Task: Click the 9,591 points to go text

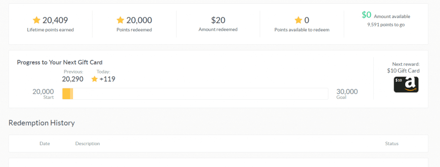Action: (x=386, y=24)
